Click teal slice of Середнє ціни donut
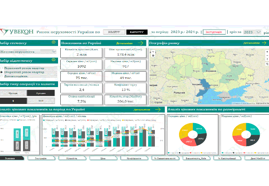 200,129
